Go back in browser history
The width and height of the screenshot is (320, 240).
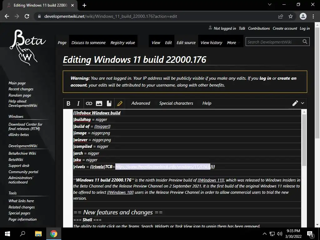(7, 16)
